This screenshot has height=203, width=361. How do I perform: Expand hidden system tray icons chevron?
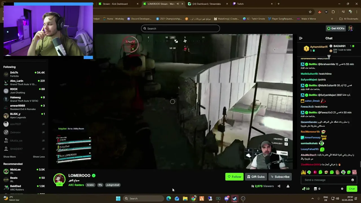312,198
